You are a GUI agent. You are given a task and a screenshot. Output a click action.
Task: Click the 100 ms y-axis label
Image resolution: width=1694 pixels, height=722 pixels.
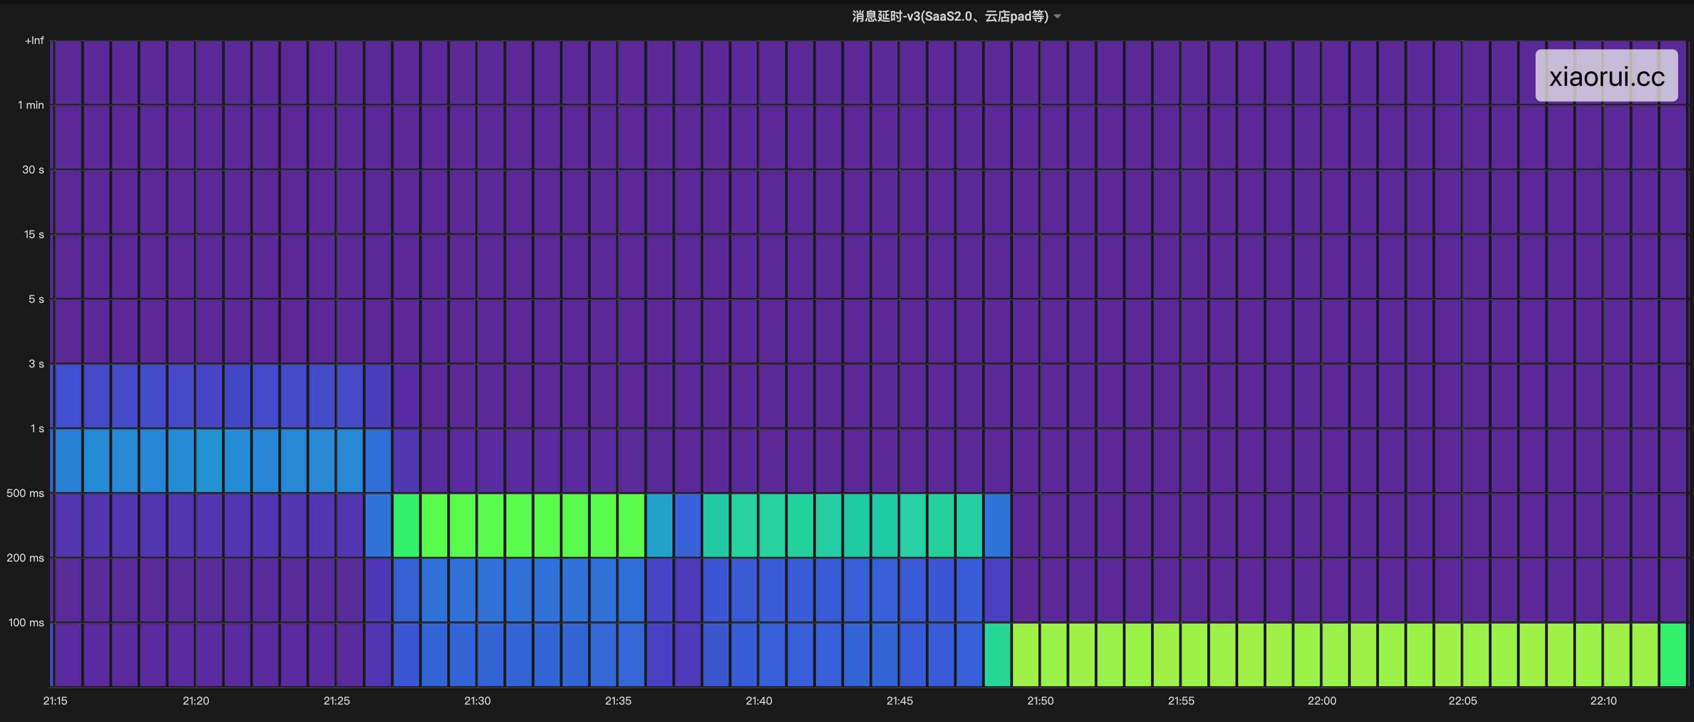point(26,623)
